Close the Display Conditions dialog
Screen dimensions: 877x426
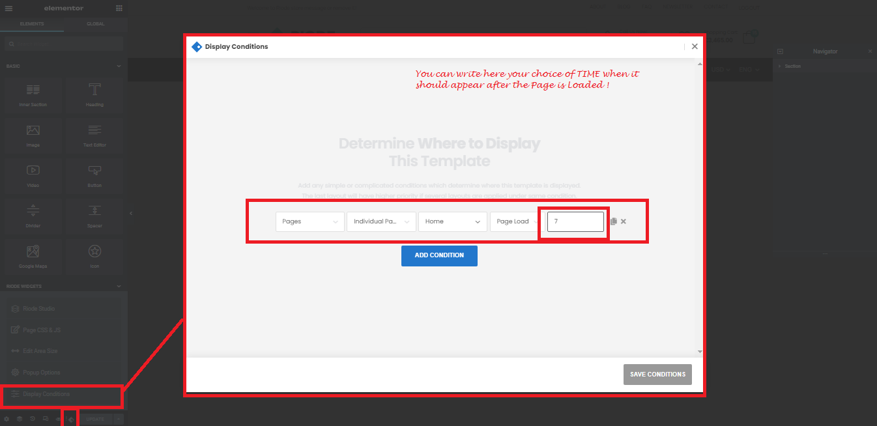pos(695,46)
